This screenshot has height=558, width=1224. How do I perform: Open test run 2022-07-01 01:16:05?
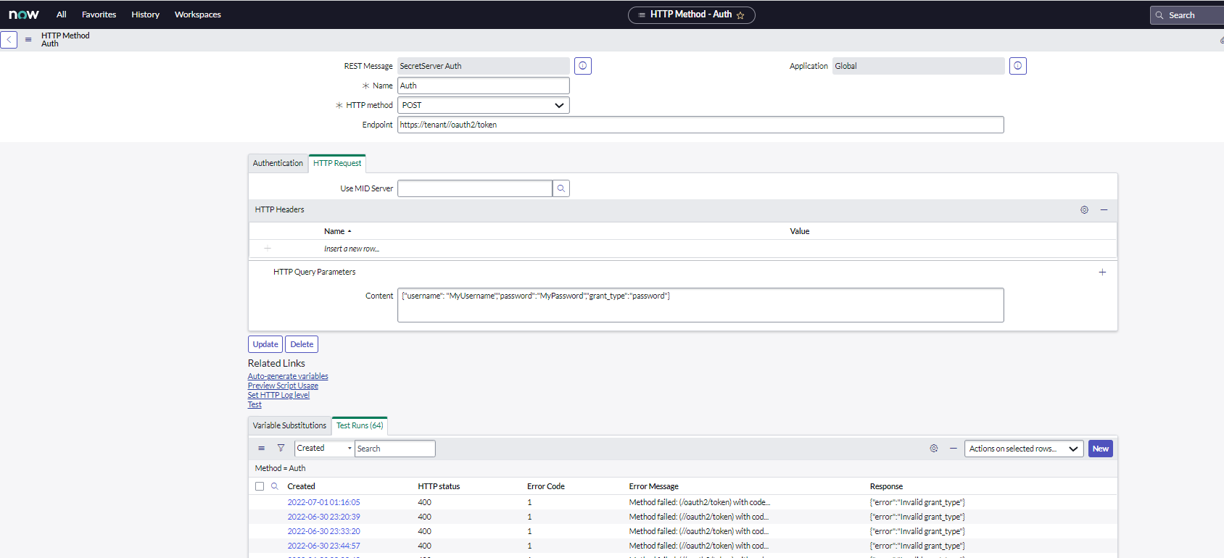pos(323,502)
